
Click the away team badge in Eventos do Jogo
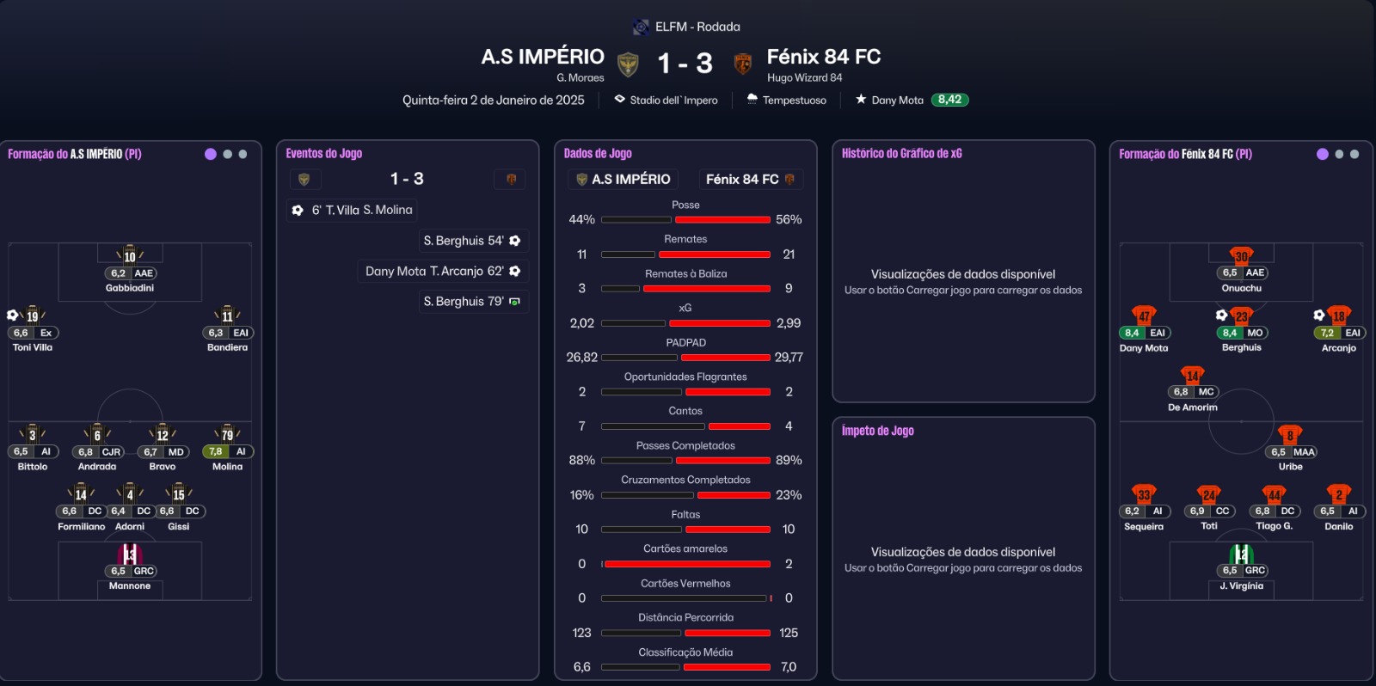pos(511,179)
